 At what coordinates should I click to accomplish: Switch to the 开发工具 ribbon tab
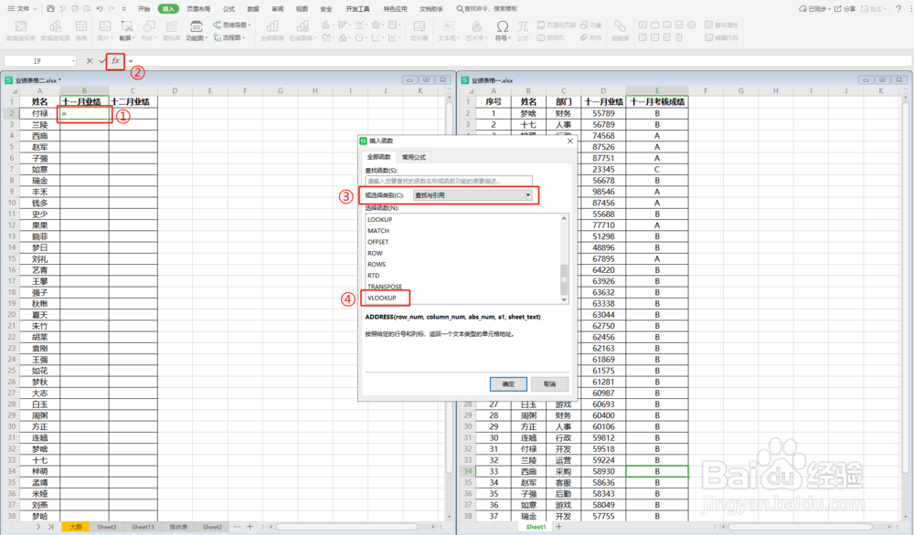click(x=357, y=9)
